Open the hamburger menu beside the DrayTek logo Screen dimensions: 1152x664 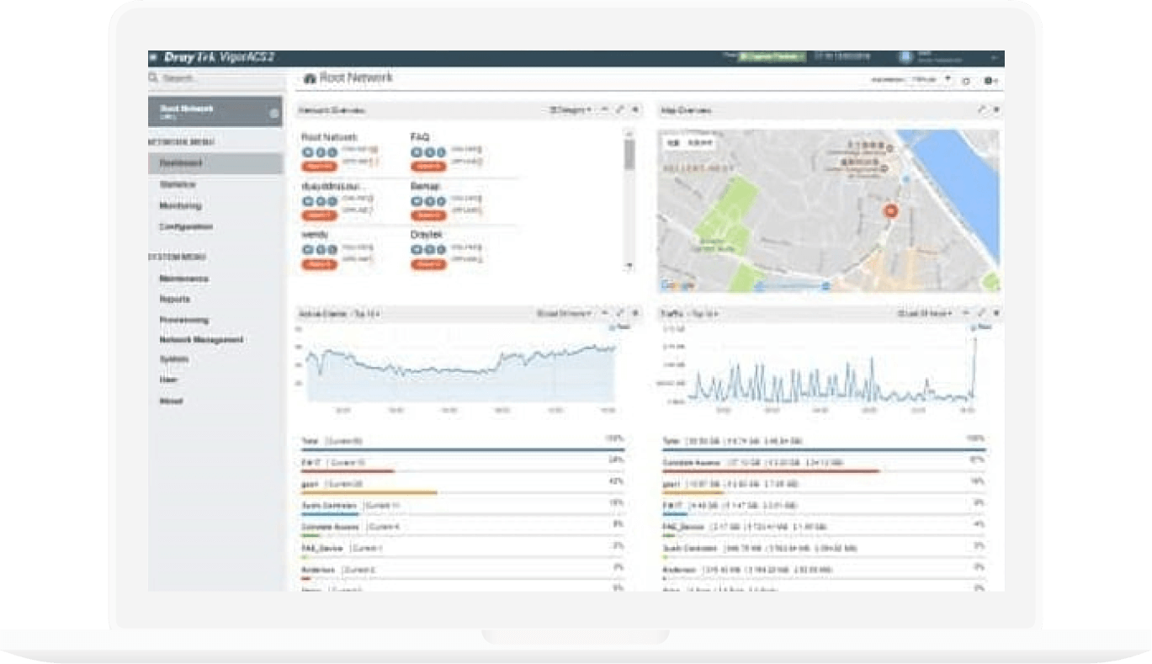(x=152, y=58)
